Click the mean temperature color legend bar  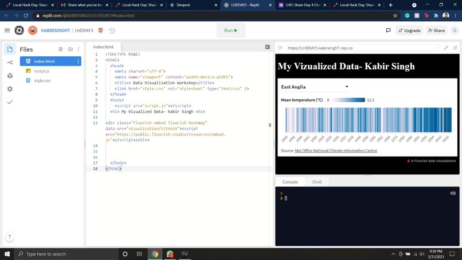tap(349, 100)
